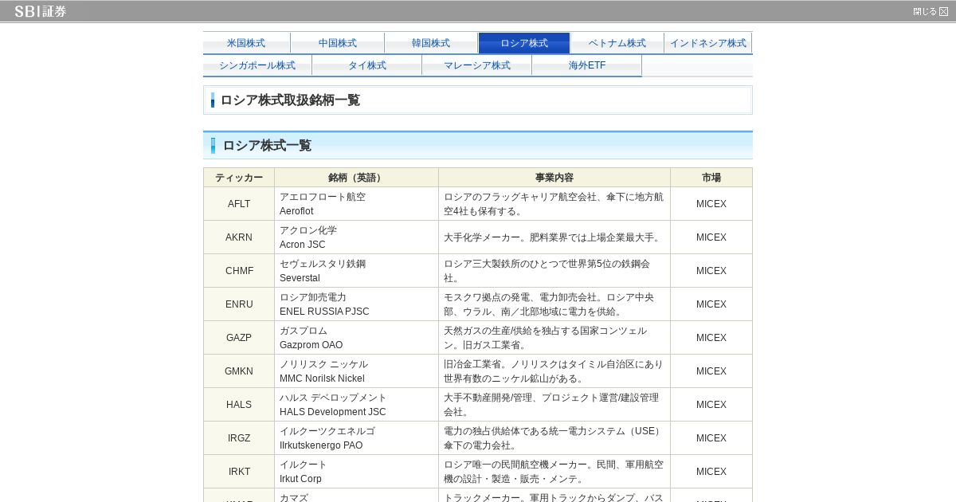Click the 市場 column header
Image resolution: width=956 pixels, height=502 pixels.
[x=711, y=178]
